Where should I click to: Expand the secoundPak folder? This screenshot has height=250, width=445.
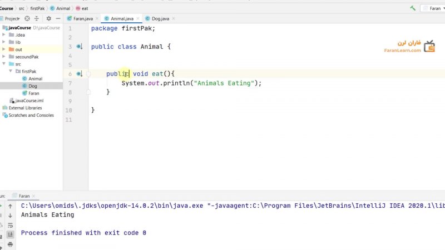coord(4,57)
